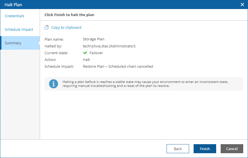Click the blue information icon
The width and height of the screenshot is (248, 158).
[54, 84]
